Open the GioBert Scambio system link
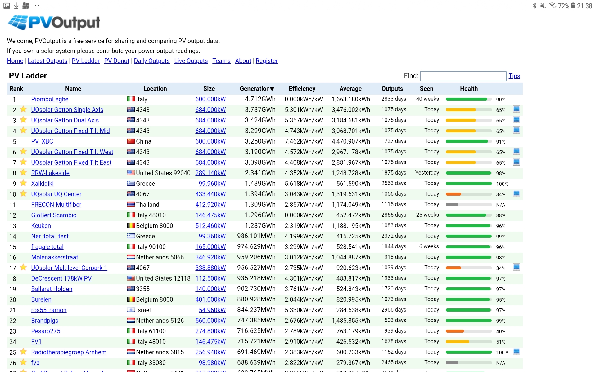596x372 pixels. pos(54,215)
